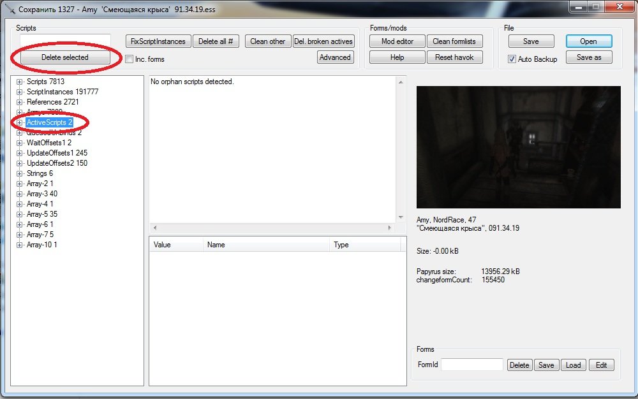Toggle the Inc. forms checkbox
The width and height of the screenshot is (638, 399).
click(x=130, y=59)
